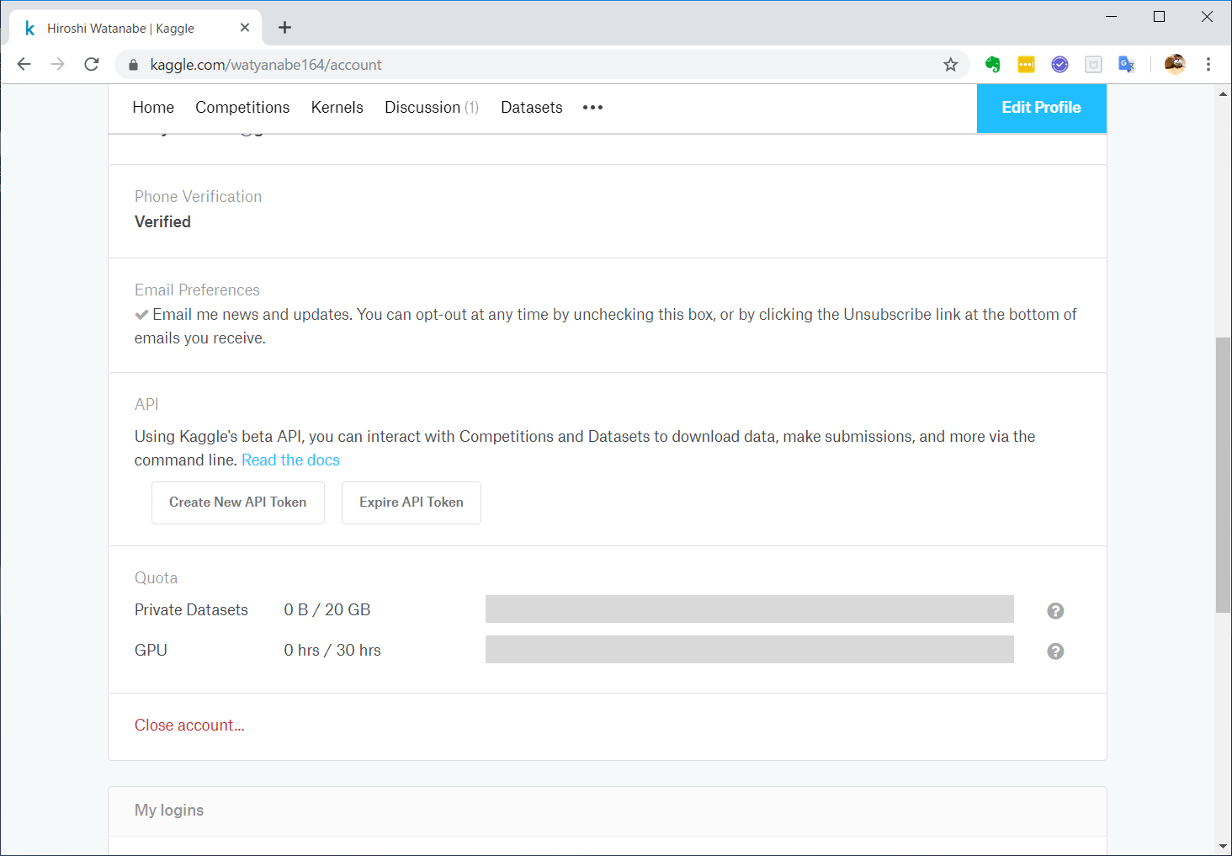
Task: Click Close account link
Action: pyautogui.click(x=189, y=725)
